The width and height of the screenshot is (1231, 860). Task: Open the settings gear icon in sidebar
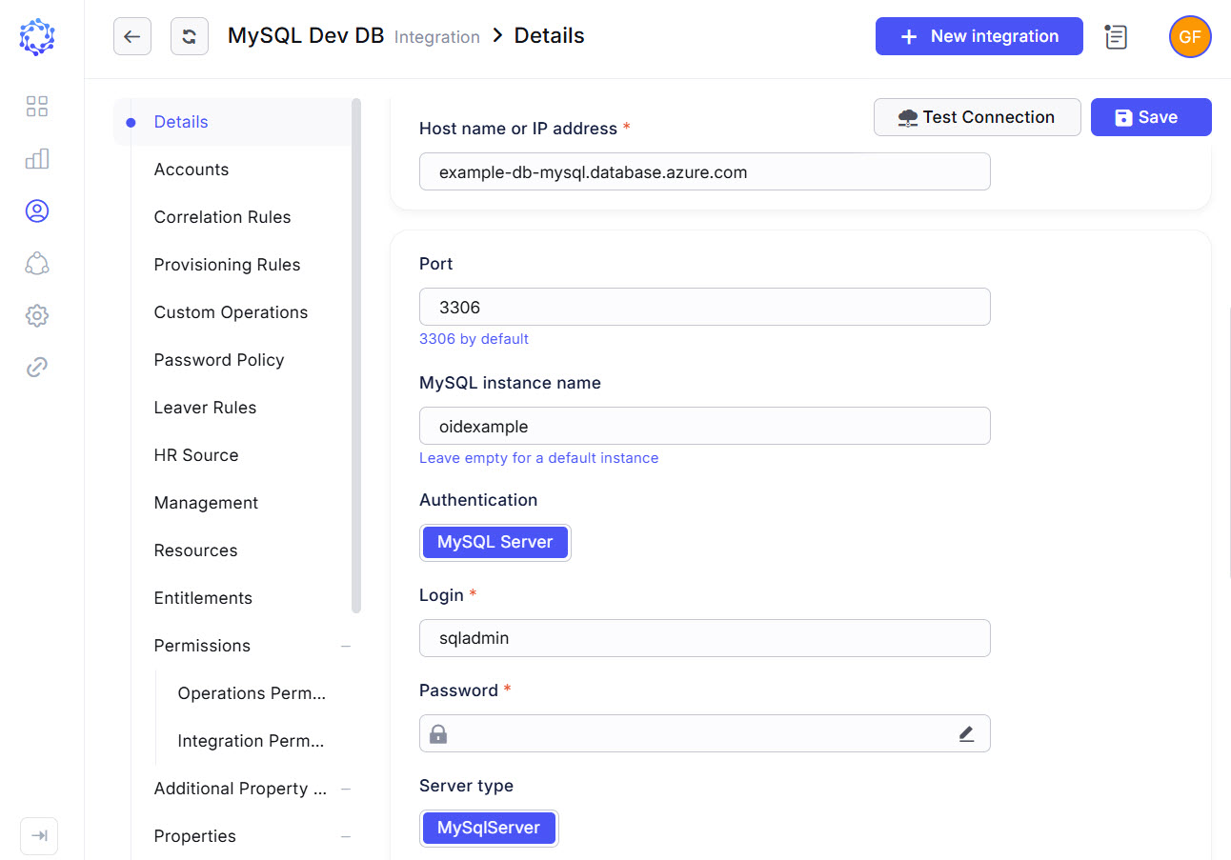(37, 315)
